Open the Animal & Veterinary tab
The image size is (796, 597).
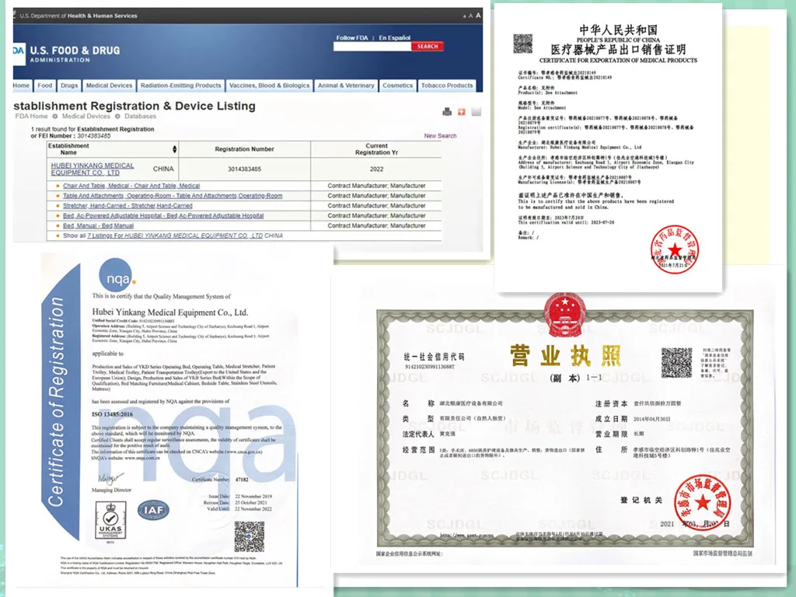point(346,86)
